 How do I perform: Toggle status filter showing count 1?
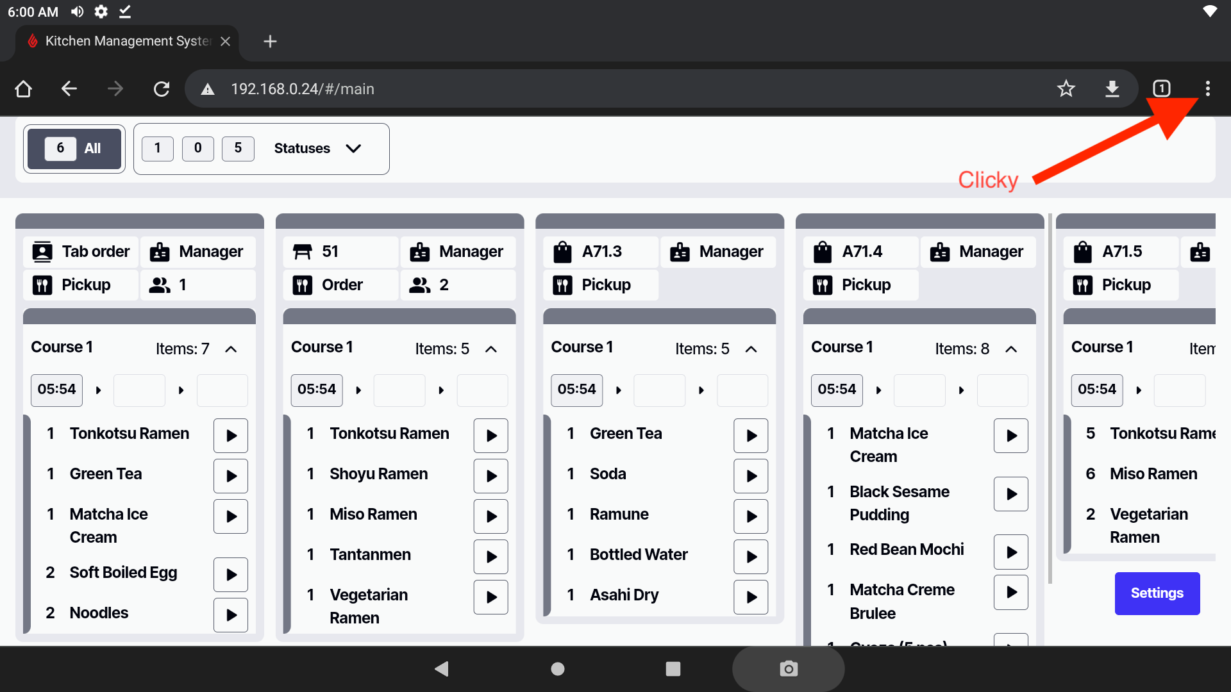[x=157, y=149]
